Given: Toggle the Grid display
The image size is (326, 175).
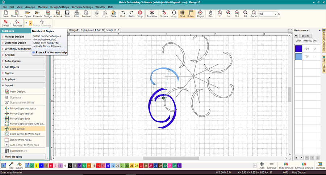Looking at the screenshot, I should (x=182, y=14).
